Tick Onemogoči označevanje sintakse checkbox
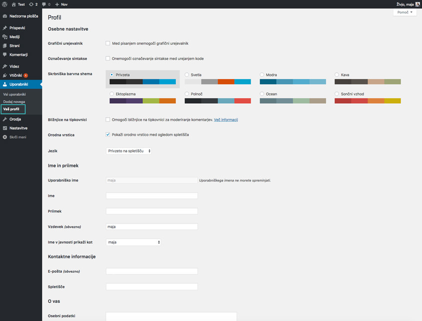Image resolution: width=422 pixels, height=321 pixels. coord(108,58)
